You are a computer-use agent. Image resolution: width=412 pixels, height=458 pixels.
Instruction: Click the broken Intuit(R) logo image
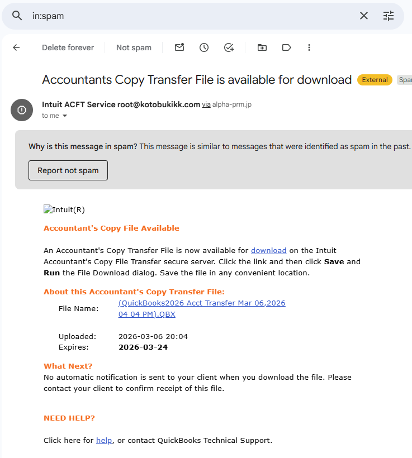64,209
